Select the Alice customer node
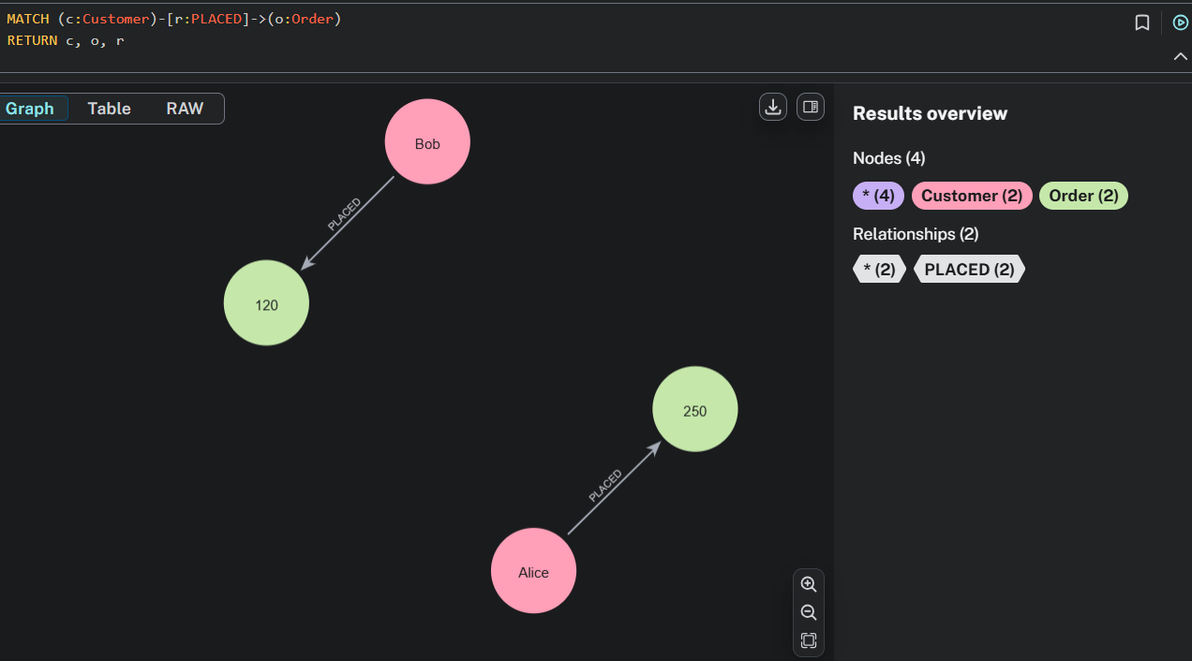The width and height of the screenshot is (1192, 661). pos(533,571)
